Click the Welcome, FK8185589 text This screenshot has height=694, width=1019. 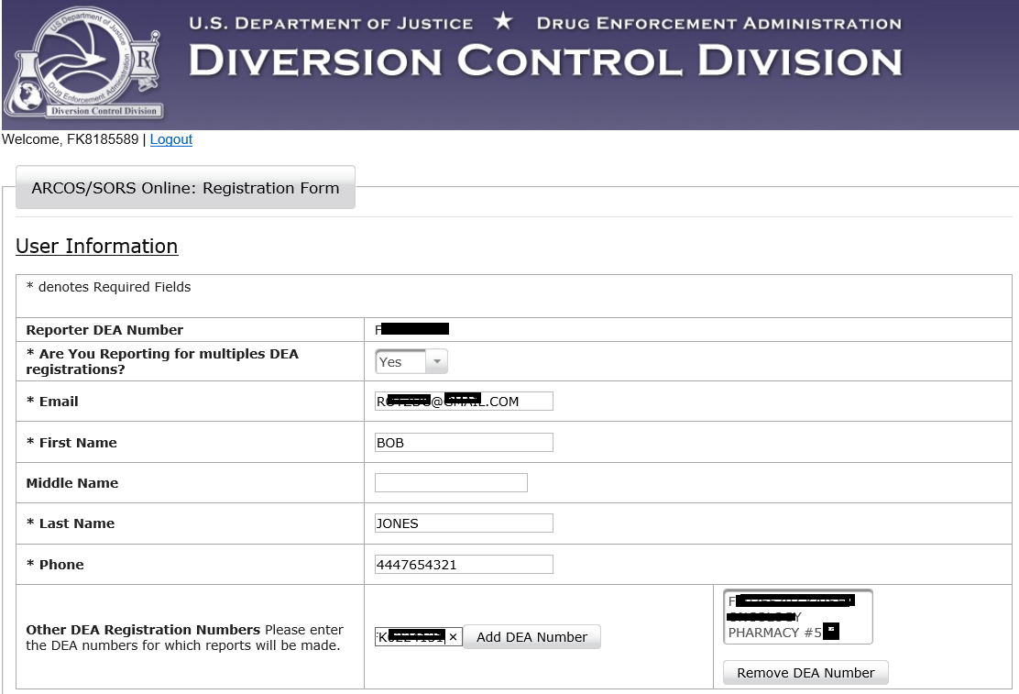[71, 139]
